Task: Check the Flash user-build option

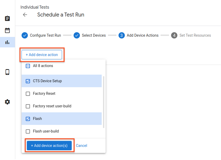Action: [28, 131]
